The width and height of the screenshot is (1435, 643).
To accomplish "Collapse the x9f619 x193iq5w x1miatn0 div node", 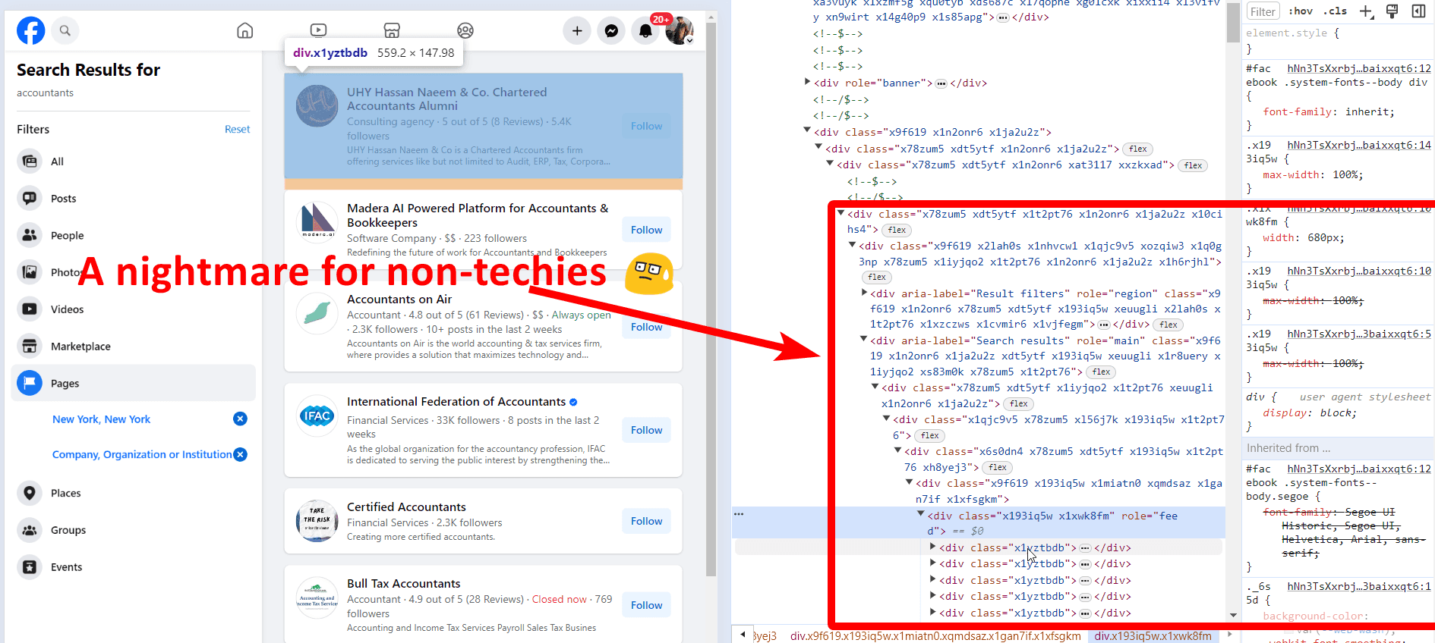I will pyautogui.click(x=910, y=482).
